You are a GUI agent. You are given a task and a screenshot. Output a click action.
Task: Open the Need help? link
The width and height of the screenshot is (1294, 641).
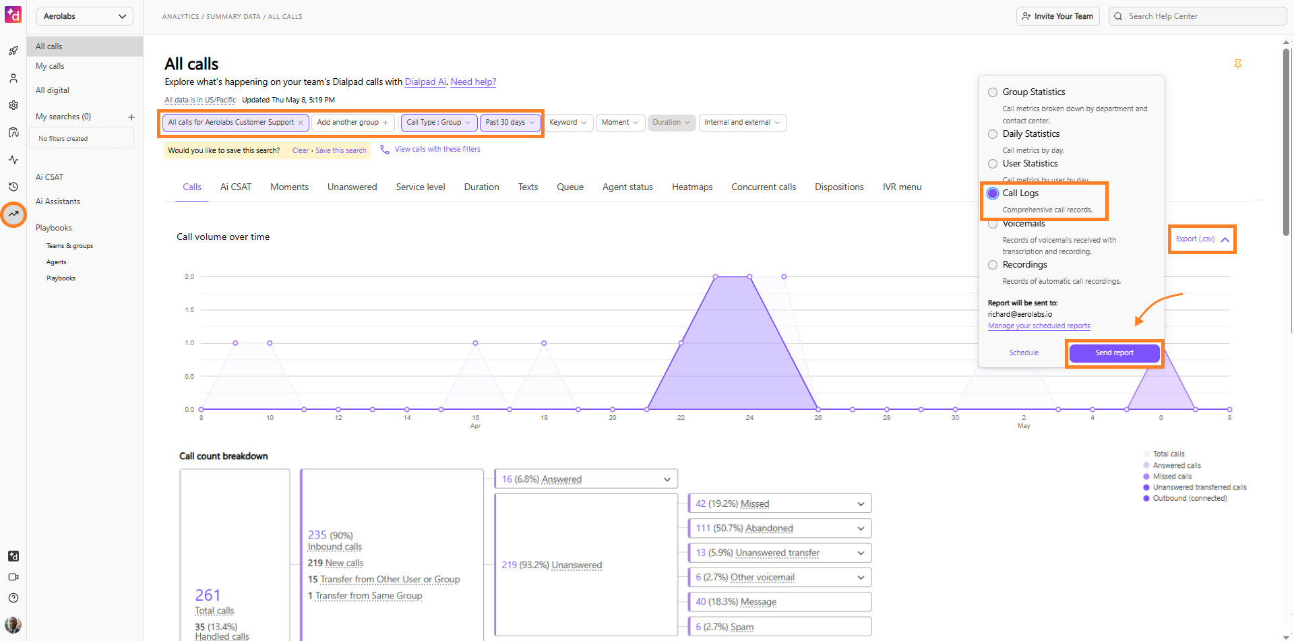(473, 82)
